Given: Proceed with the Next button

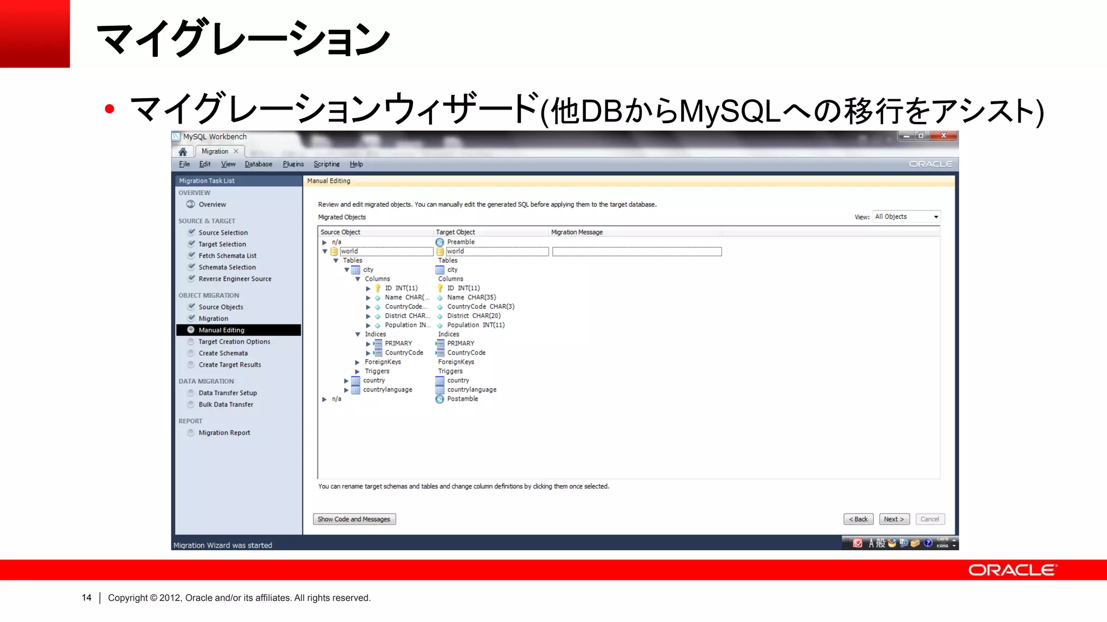Looking at the screenshot, I should coord(895,519).
